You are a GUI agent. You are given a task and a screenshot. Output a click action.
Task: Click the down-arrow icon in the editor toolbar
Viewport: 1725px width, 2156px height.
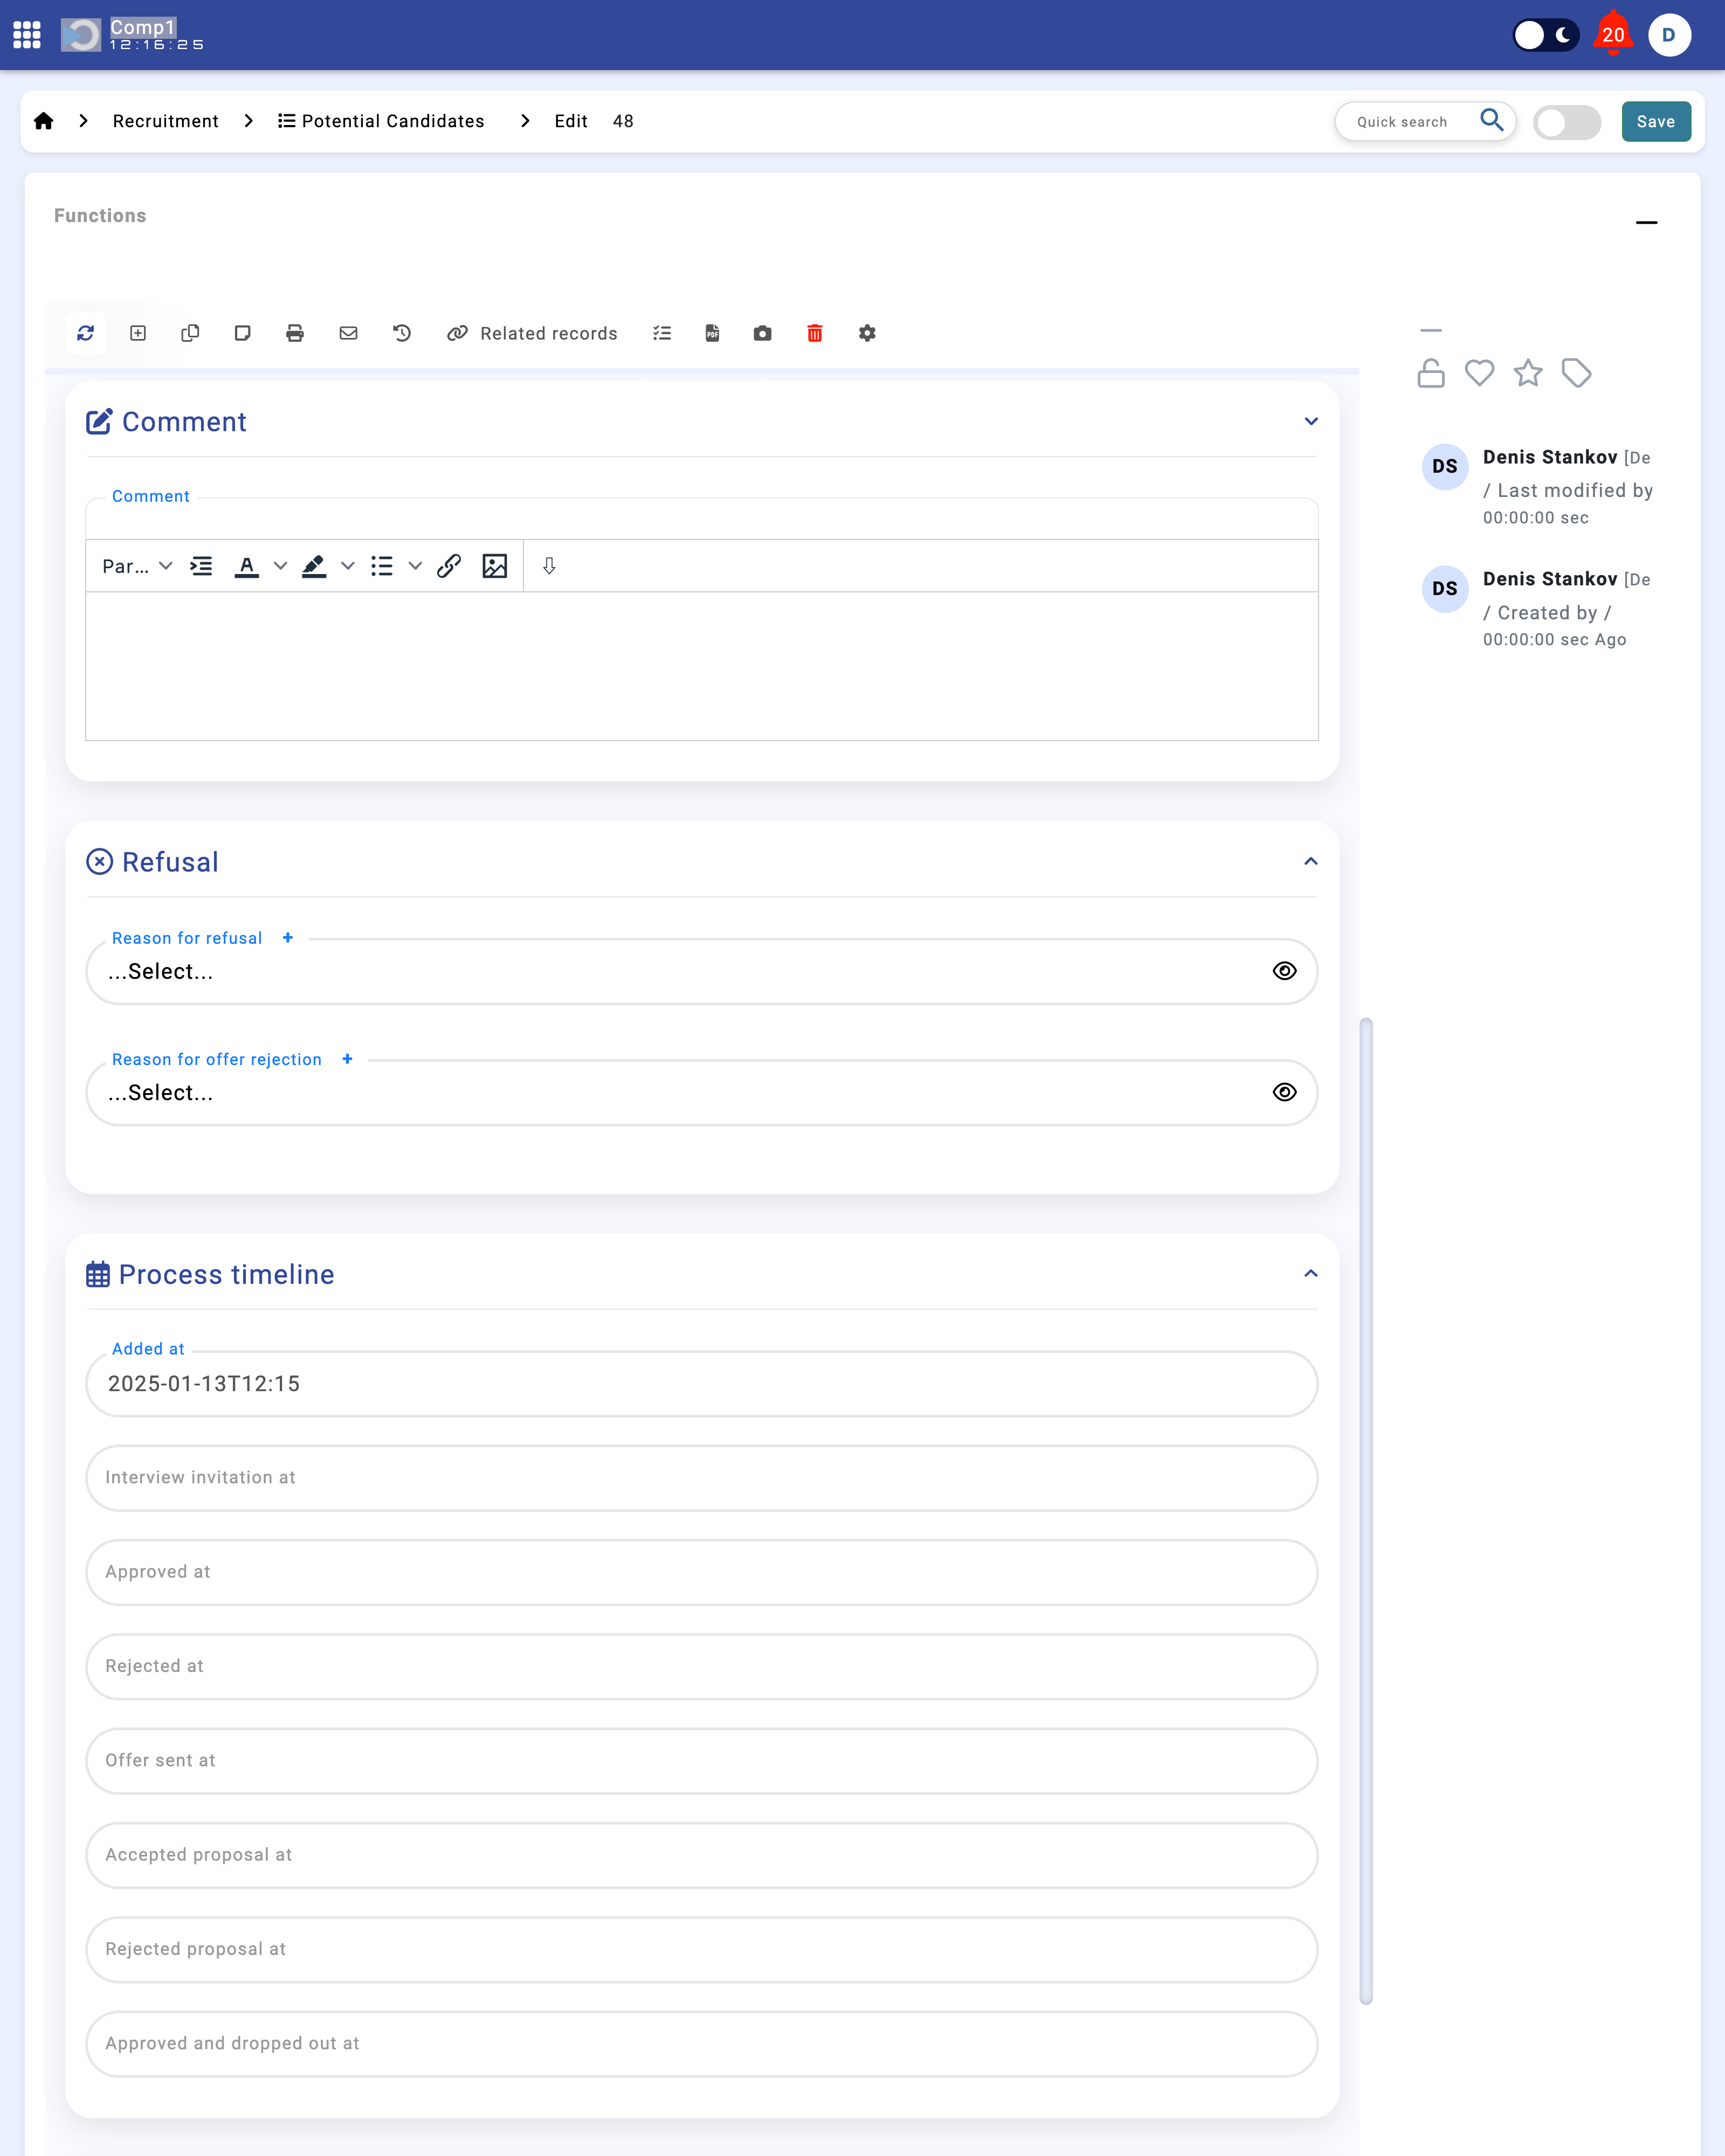tap(549, 566)
